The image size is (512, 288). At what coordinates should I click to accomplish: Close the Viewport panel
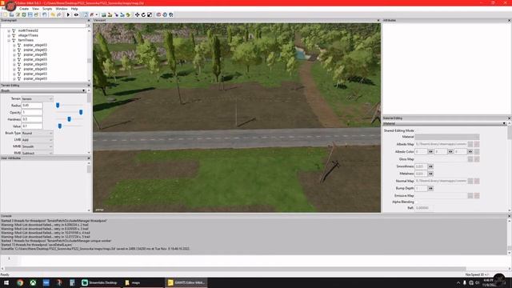[x=378, y=20]
